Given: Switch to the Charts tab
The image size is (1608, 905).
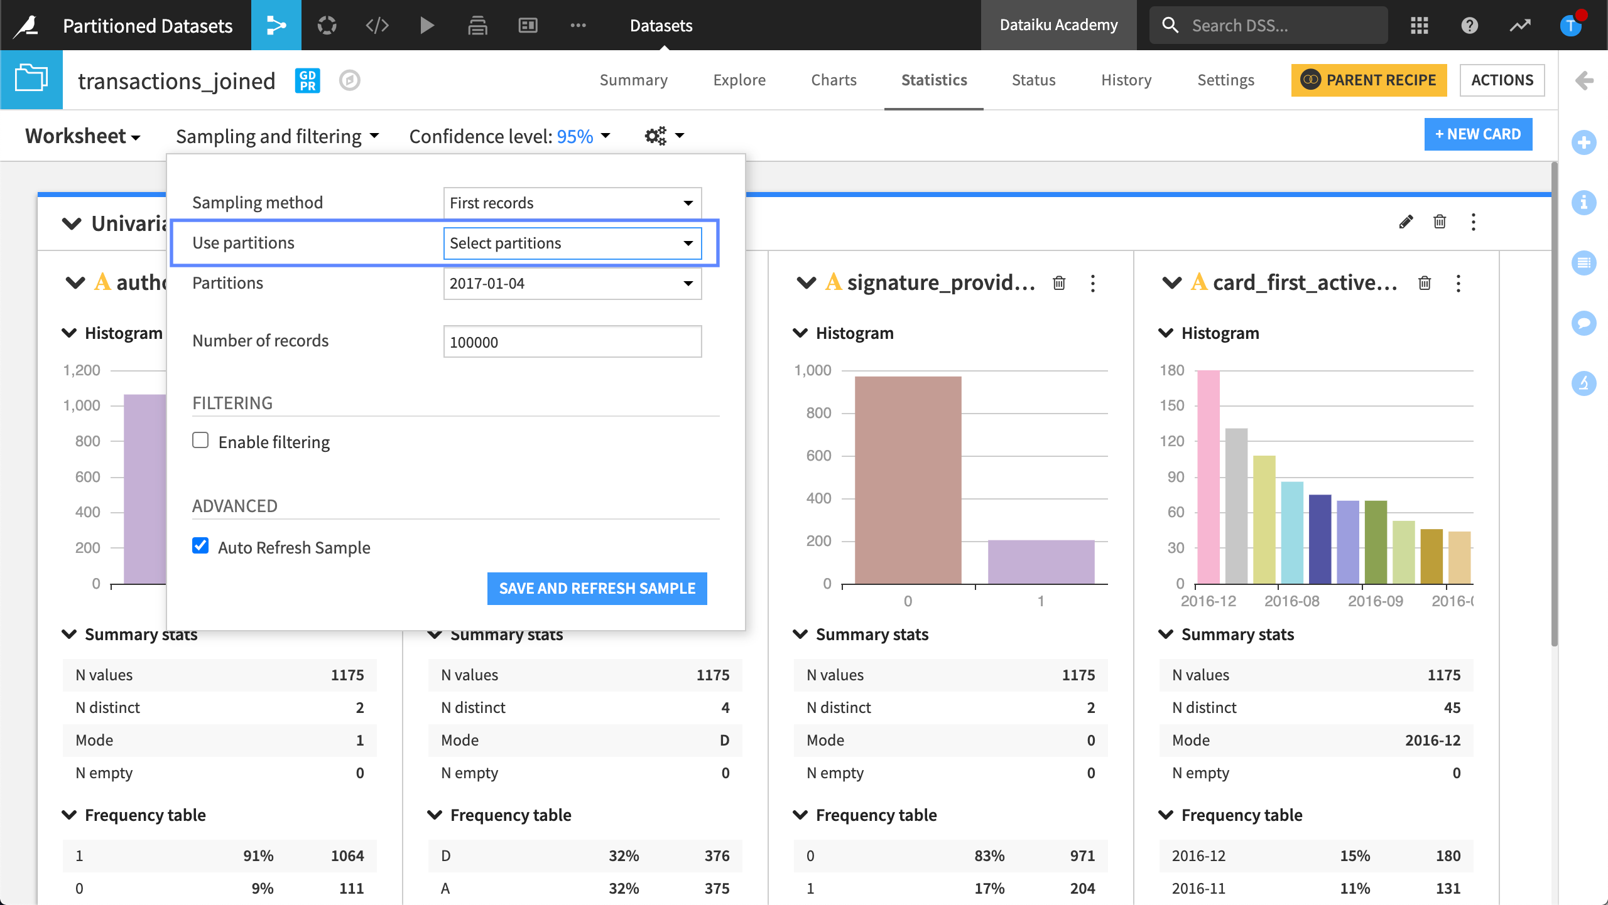Looking at the screenshot, I should [833, 80].
